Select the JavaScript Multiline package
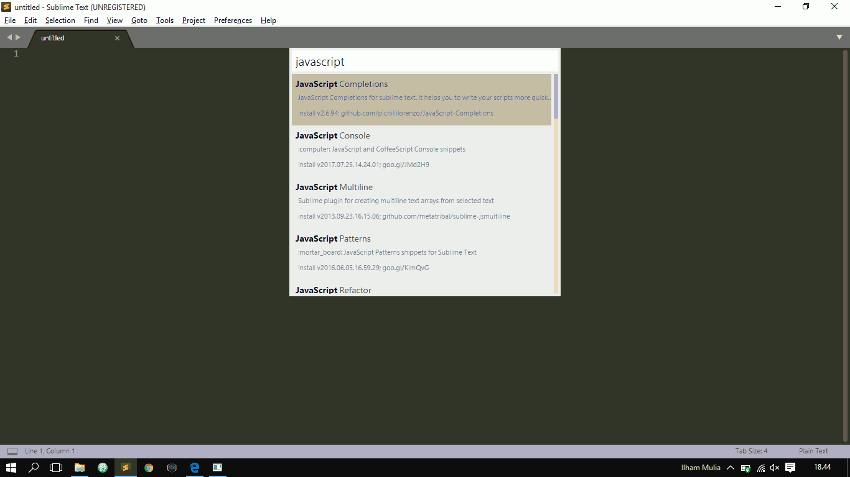The image size is (850, 477). (421, 202)
